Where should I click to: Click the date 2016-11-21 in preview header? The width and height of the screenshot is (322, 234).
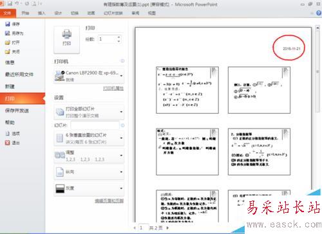pos(292,48)
